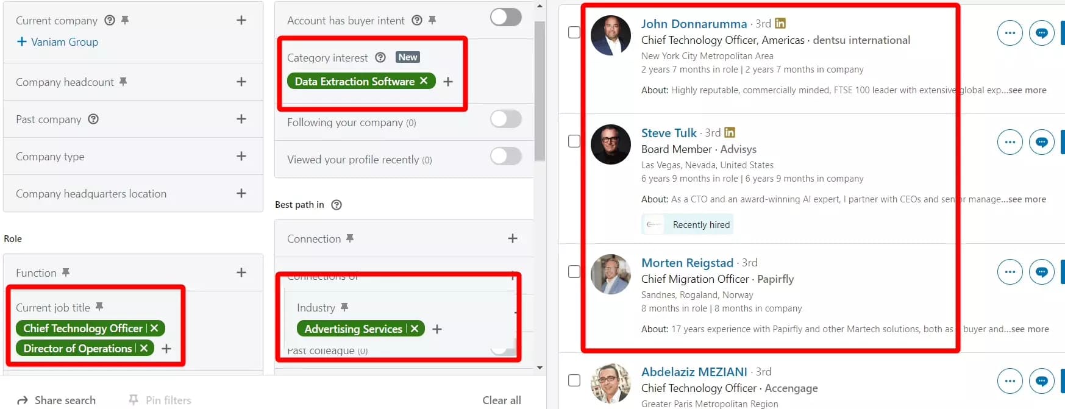Open Abdelaziz MEZIANI's profile
This screenshot has height=409, width=1065.
click(694, 372)
